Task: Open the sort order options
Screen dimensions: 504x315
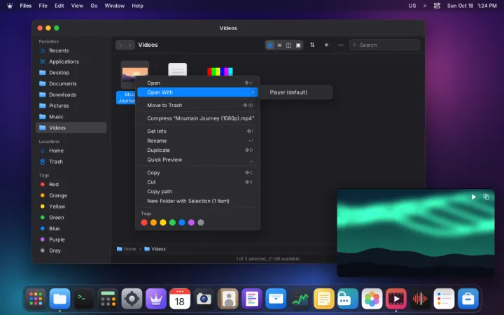Action: [x=312, y=45]
